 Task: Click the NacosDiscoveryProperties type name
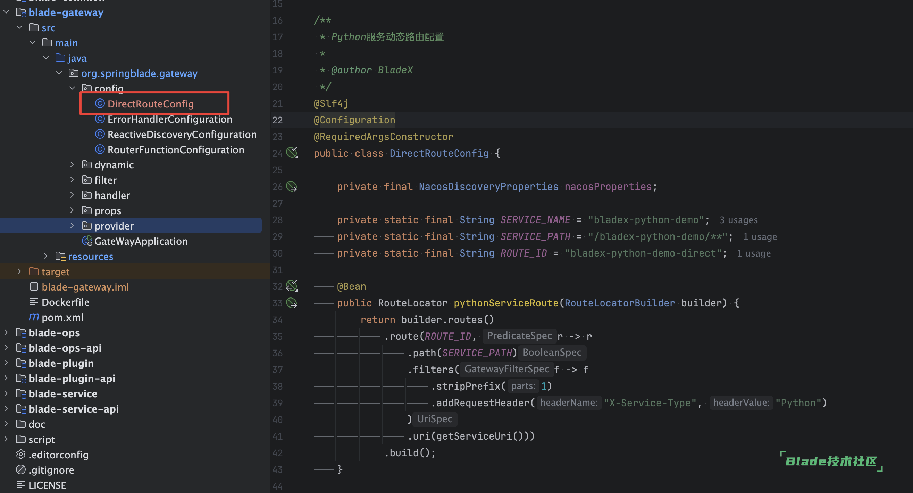coord(488,187)
